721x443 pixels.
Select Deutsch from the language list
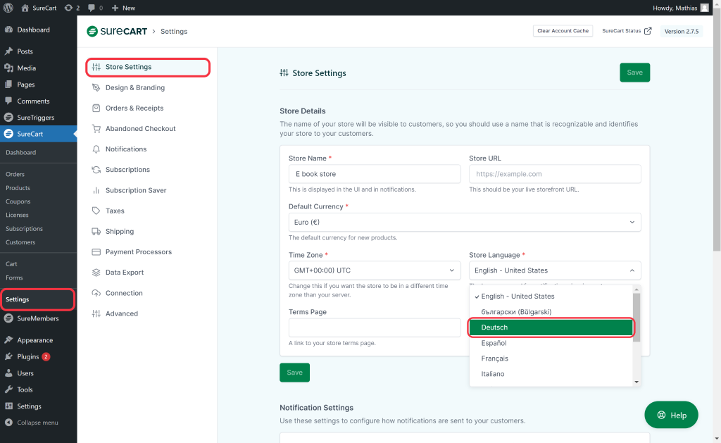coord(551,327)
